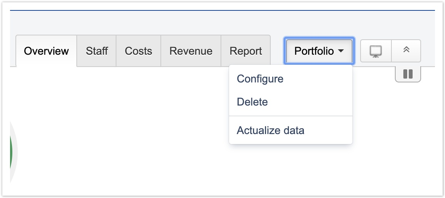Go to the Costs tab

pyautogui.click(x=138, y=51)
